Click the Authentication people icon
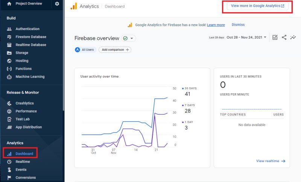The height and width of the screenshot is (182, 301). [x=9, y=29]
